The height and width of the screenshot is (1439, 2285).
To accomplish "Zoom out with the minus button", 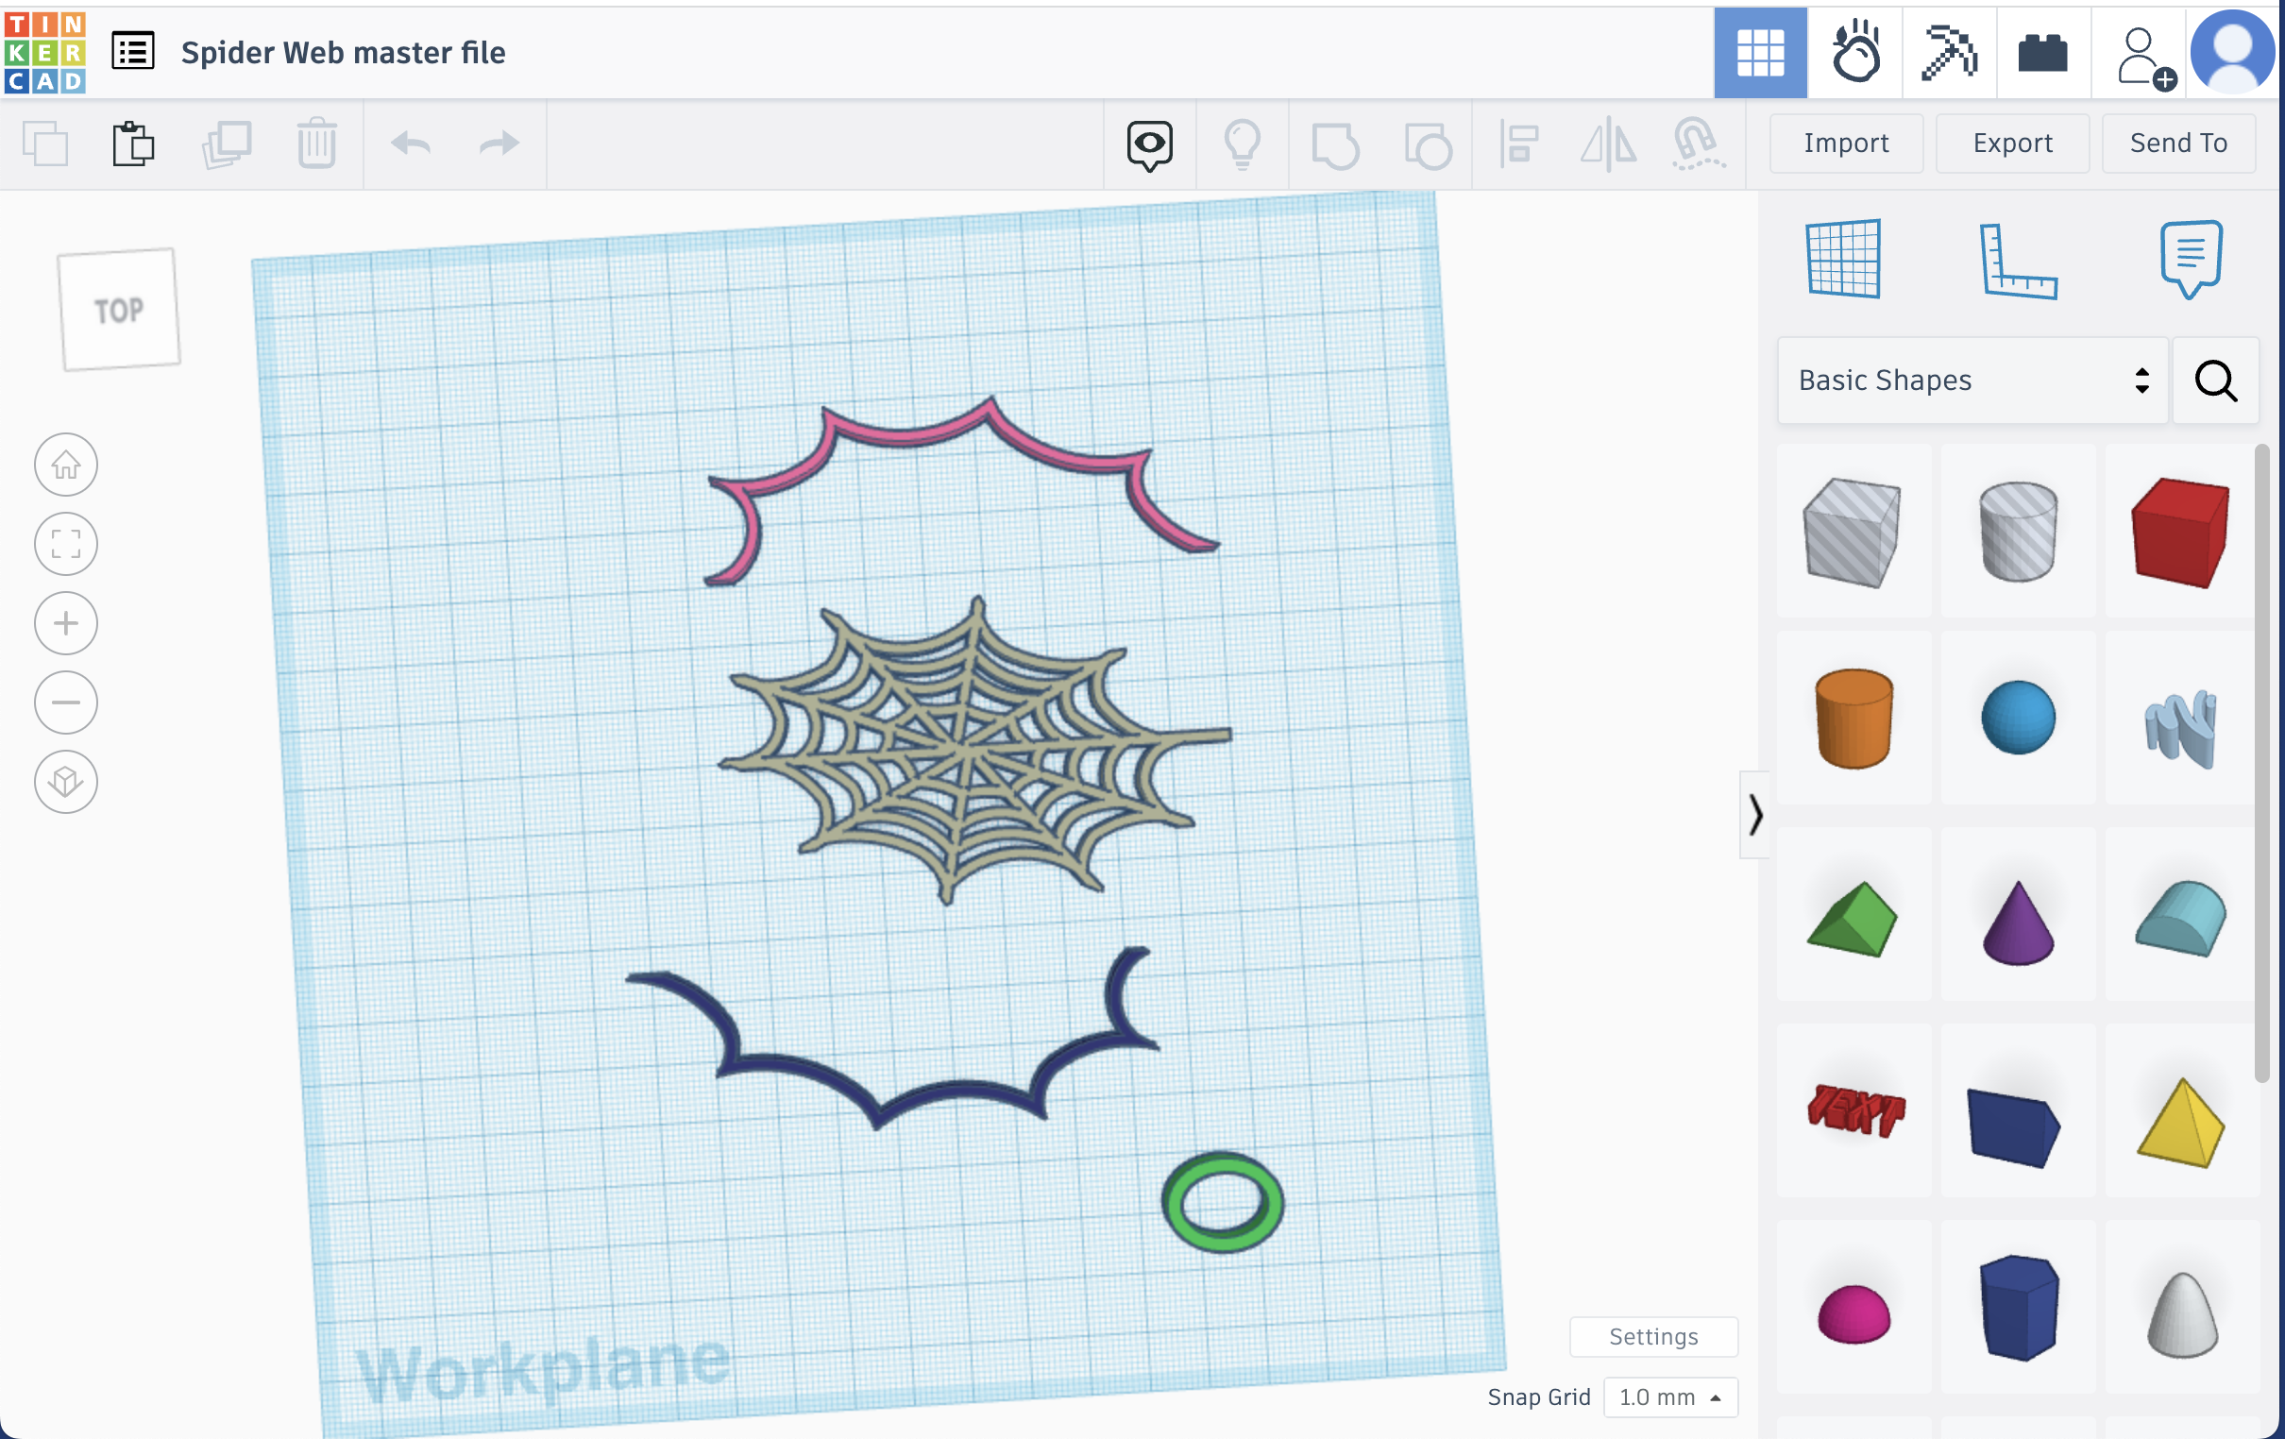I will (65, 703).
